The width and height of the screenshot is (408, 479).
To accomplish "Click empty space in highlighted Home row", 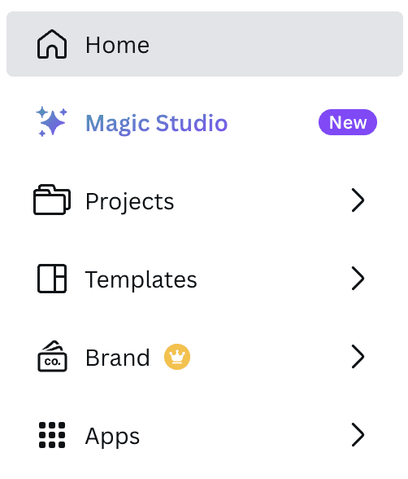I will 274,44.
